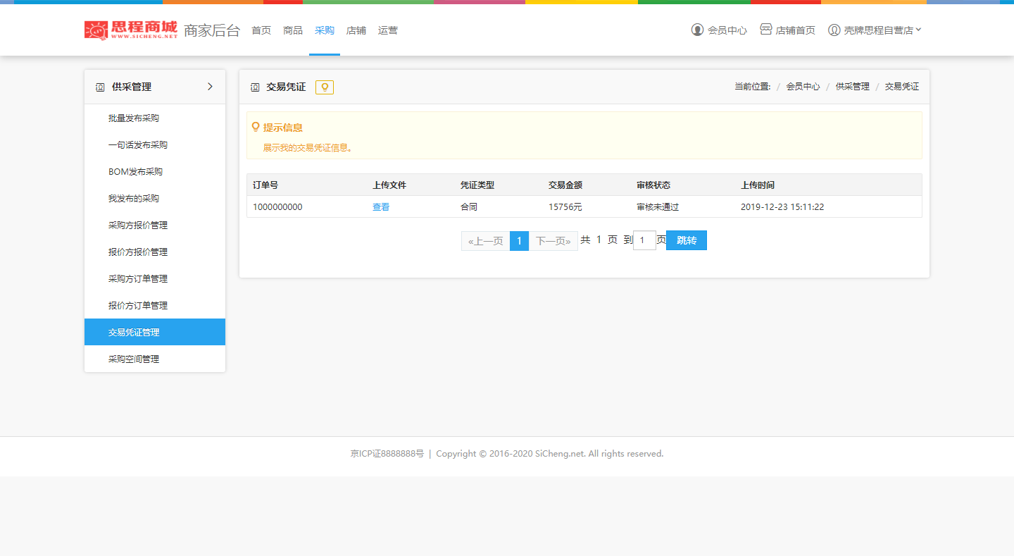Click the 上传时间 column header
This screenshot has height=556, width=1014.
click(758, 185)
